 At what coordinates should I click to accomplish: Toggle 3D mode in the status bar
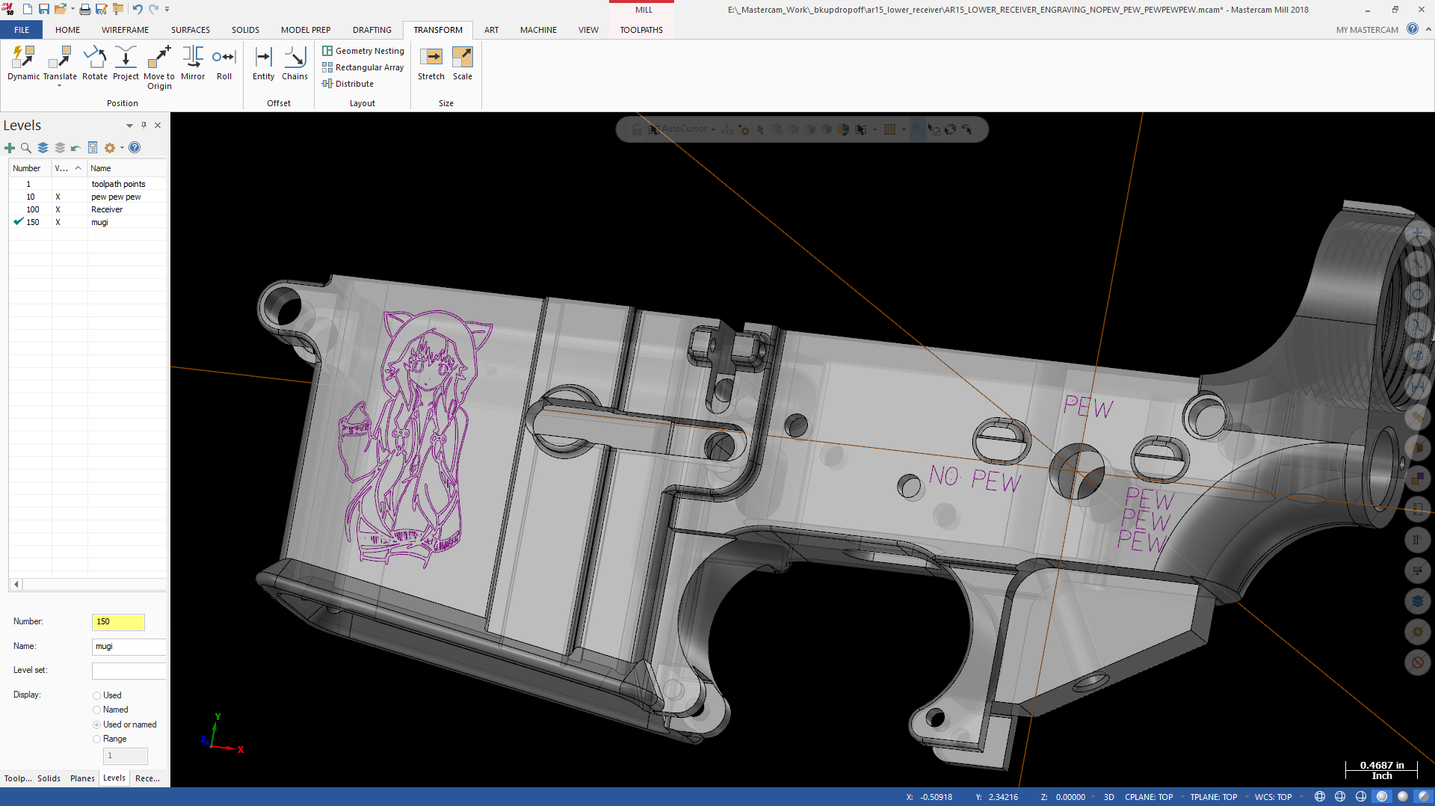point(1109,797)
